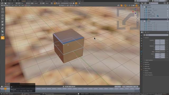Jump to the last frame in the timeline
The height and width of the screenshot is (95, 169).
point(74,87)
